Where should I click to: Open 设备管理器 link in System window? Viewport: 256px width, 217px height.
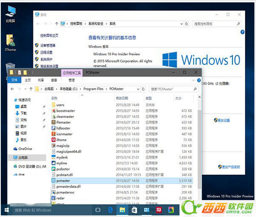pos(48,45)
